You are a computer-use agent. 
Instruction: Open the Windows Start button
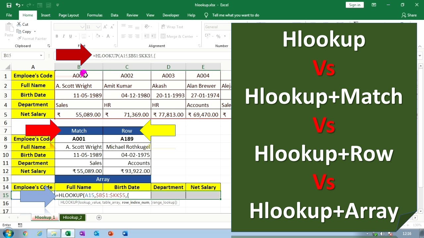click(7, 234)
